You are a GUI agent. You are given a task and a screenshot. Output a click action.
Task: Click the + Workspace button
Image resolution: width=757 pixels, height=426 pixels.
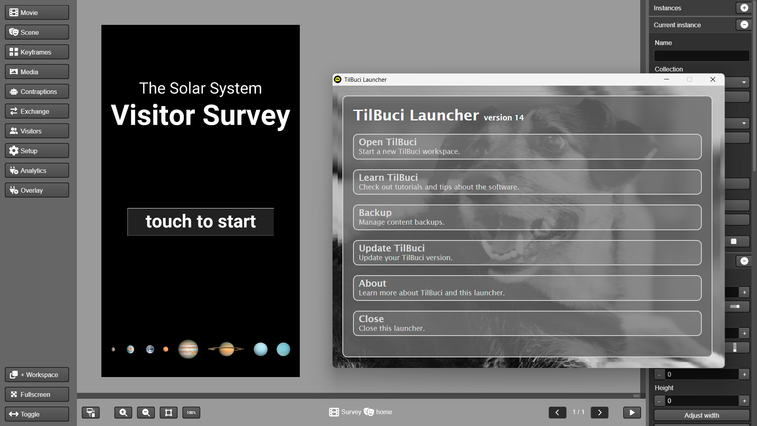pyautogui.click(x=37, y=375)
